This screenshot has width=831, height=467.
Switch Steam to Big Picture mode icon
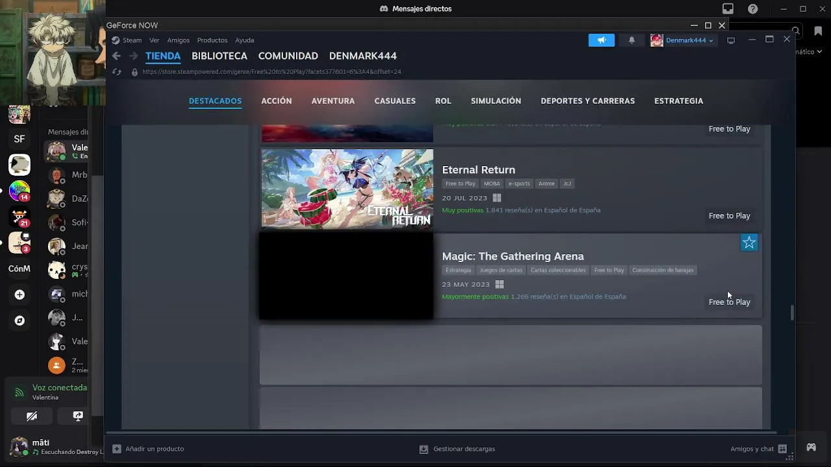pos(731,40)
